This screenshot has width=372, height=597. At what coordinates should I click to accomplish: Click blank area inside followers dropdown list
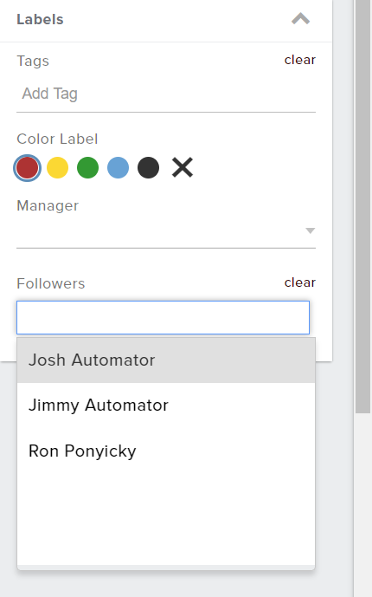point(166,519)
